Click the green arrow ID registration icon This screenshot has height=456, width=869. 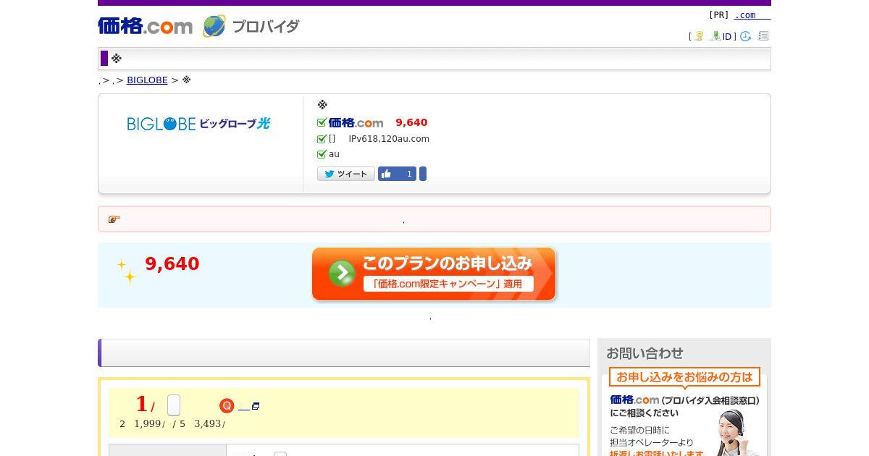pos(715,36)
